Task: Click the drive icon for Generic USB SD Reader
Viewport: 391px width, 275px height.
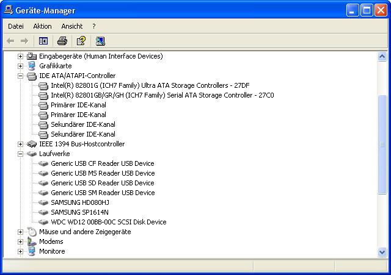Action: pyautogui.click(x=43, y=183)
